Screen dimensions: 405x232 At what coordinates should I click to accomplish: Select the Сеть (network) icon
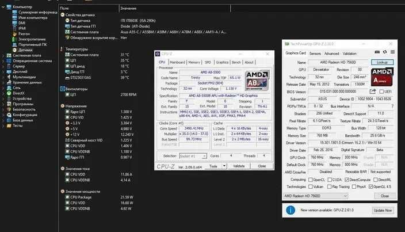9,88
